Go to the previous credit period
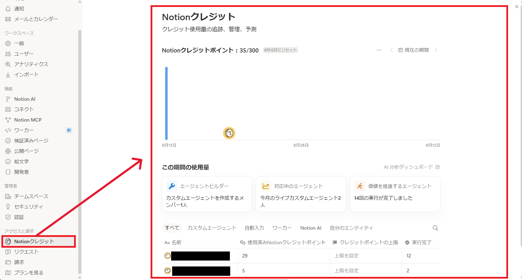 [391, 50]
